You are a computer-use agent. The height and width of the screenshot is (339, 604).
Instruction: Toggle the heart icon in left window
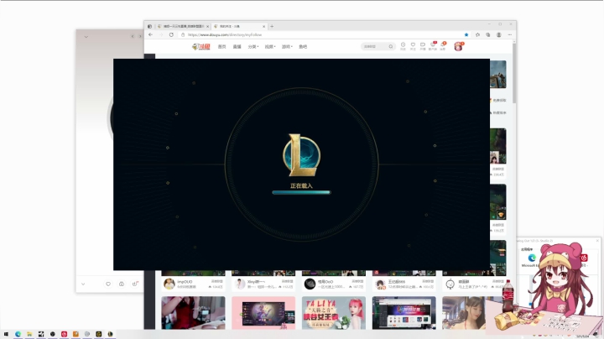coord(108,284)
